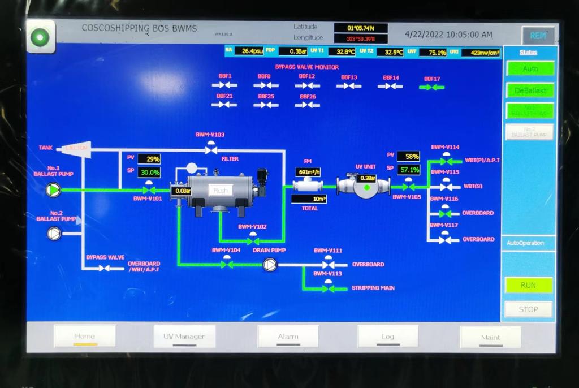Click the filter pressure reading 0.0Bar
Viewport: 579px width, 388px height.
tap(182, 191)
